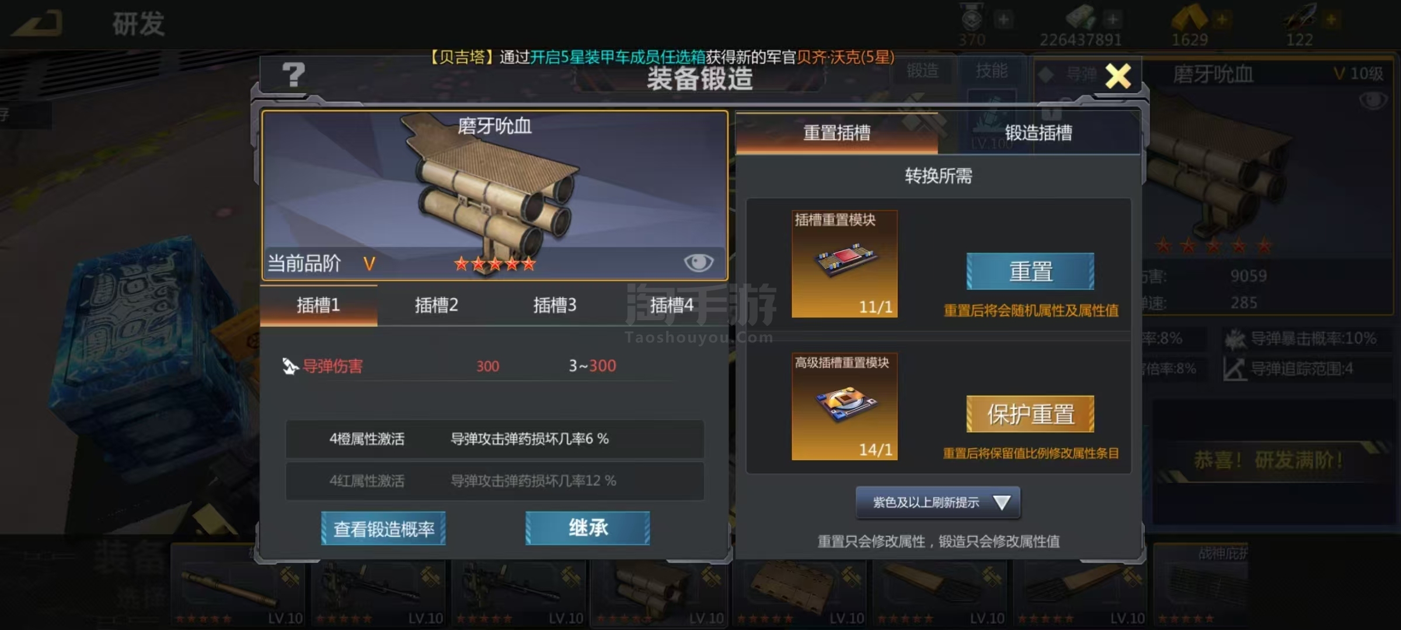Open the question mark help icon
Image resolution: width=1401 pixels, height=630 pixels.
(x=294, y=75)
